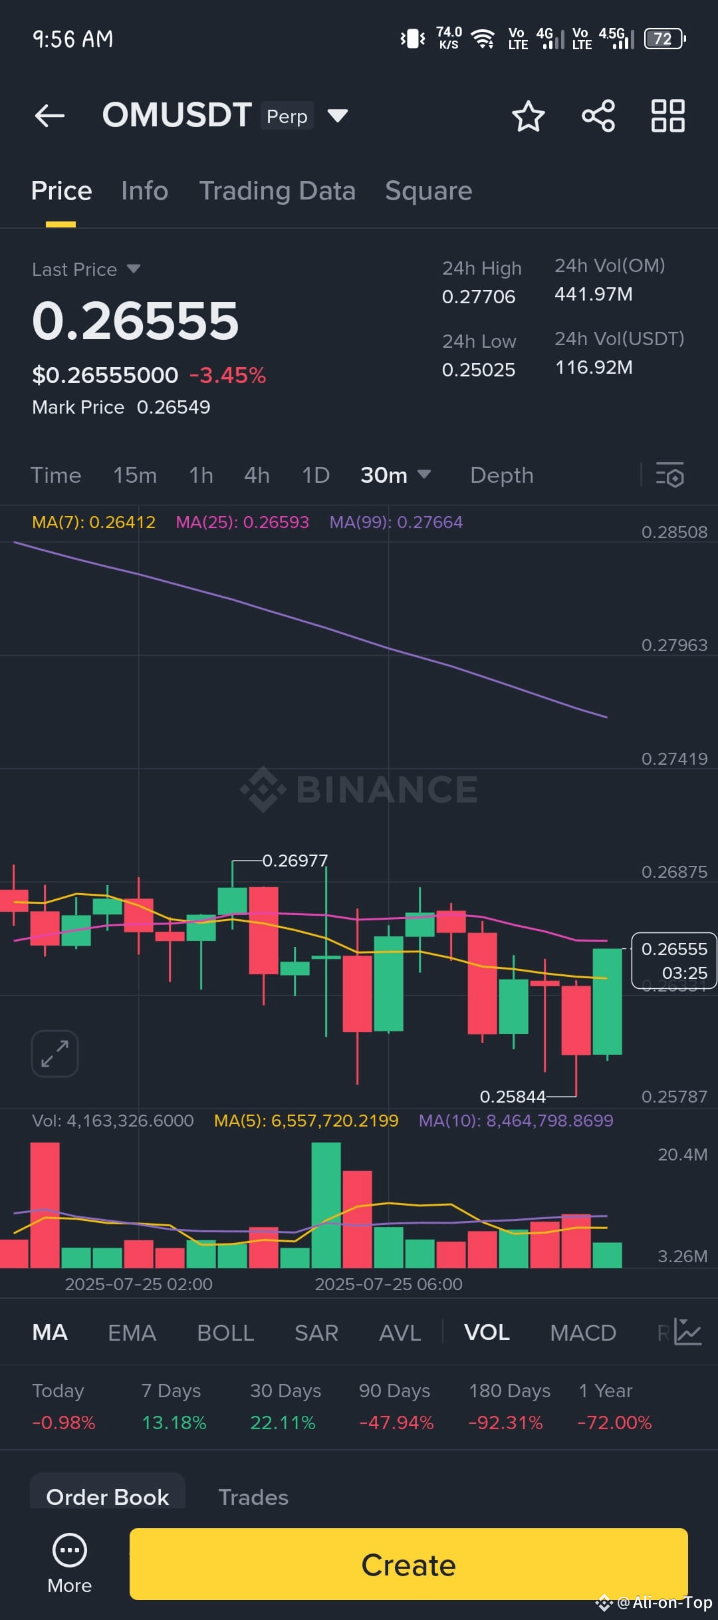Tap the share icon
Viewport: 718px width, 1620px height.
(598, 116)
